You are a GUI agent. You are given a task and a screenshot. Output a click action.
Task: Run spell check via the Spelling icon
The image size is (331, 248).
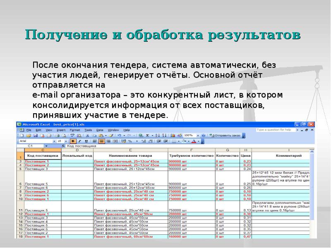(x=72, y=135)
